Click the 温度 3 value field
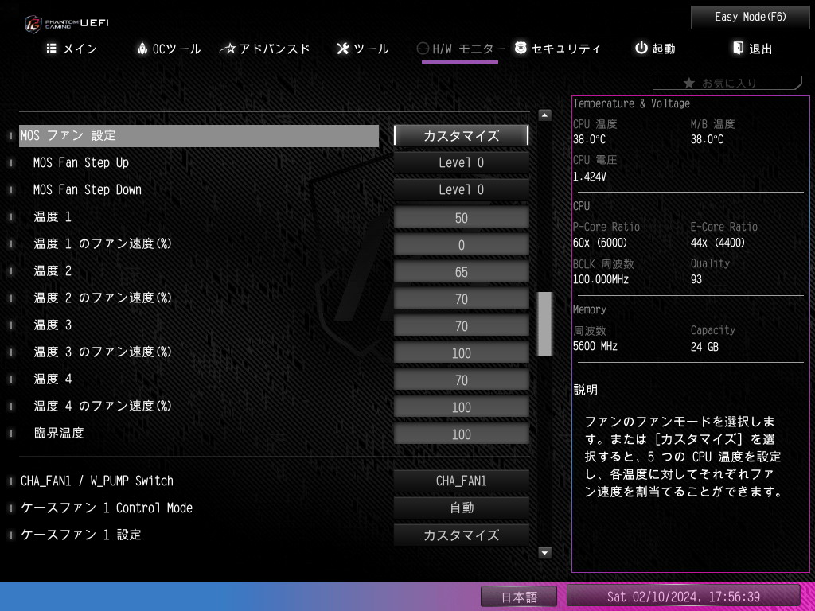 point(461,325)
